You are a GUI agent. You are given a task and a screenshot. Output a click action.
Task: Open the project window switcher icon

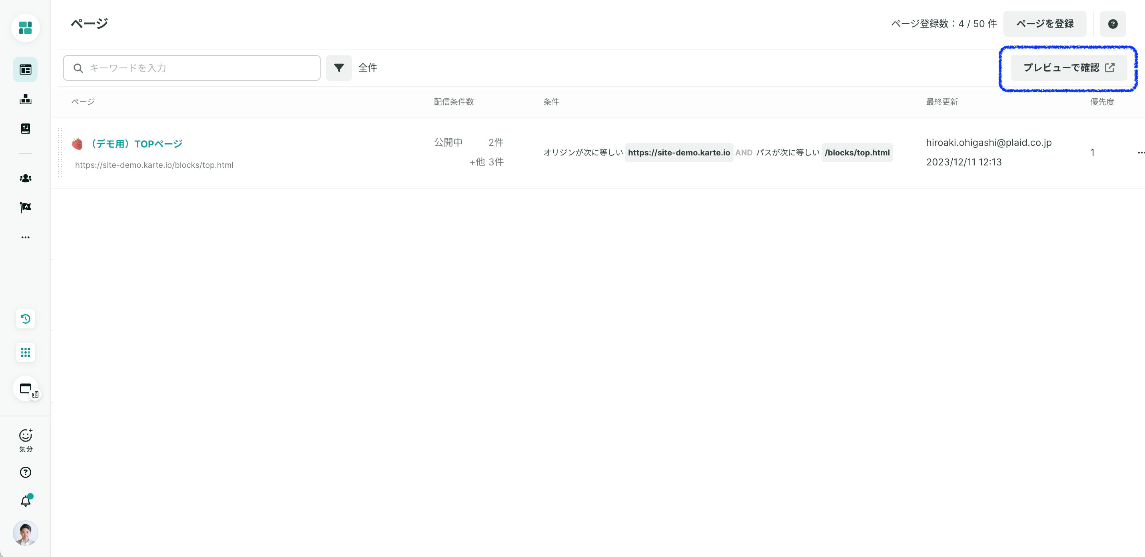coord(26,389)
